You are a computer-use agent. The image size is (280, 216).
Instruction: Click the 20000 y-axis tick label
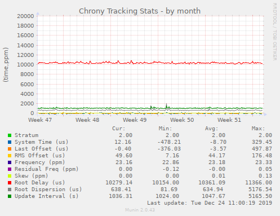pos(25,16)
